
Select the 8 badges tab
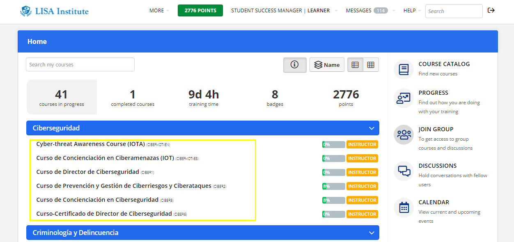point(275,97)
